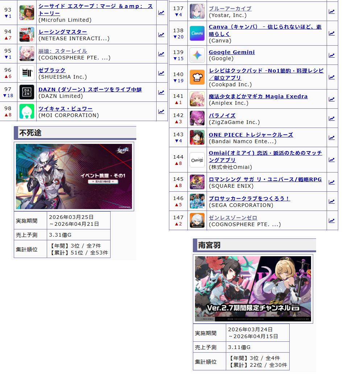The image size is (348, 374).
Task: Open the ツイキャス・ビュワー link
Action: click(65, 108)
